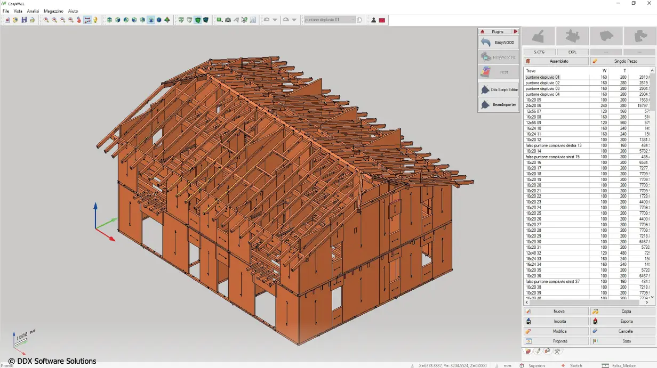The height and width of the screenshot is (368, 657).
Task: Click the open file folder toolbar icon
Action: click(15, 20)
